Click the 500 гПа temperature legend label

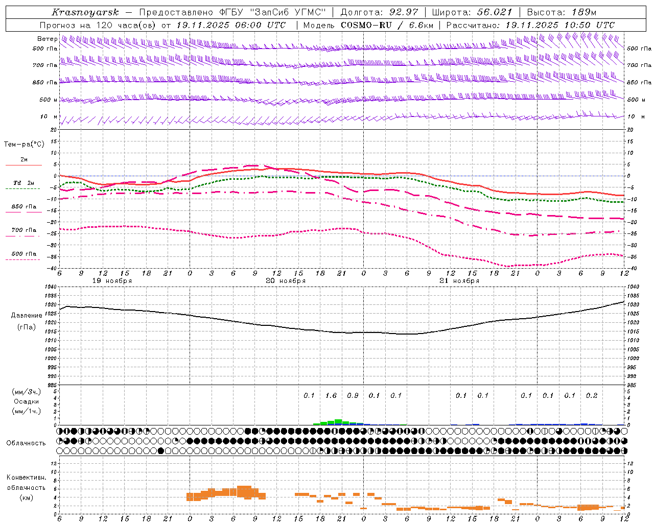(x=24, y=254)
